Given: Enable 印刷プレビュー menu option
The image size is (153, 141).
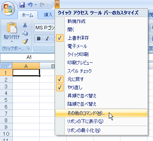Looking at the screenshot, I should click(x=101, y=63).
